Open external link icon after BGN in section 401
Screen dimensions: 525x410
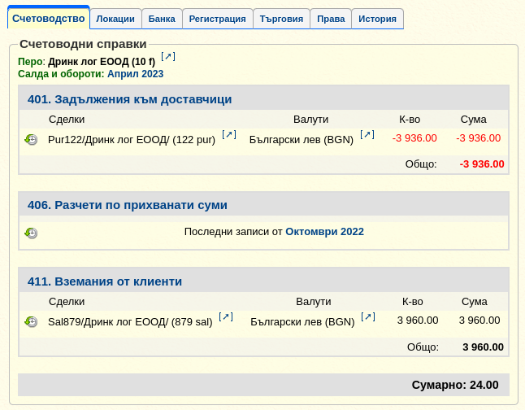[x=367, y=135]
